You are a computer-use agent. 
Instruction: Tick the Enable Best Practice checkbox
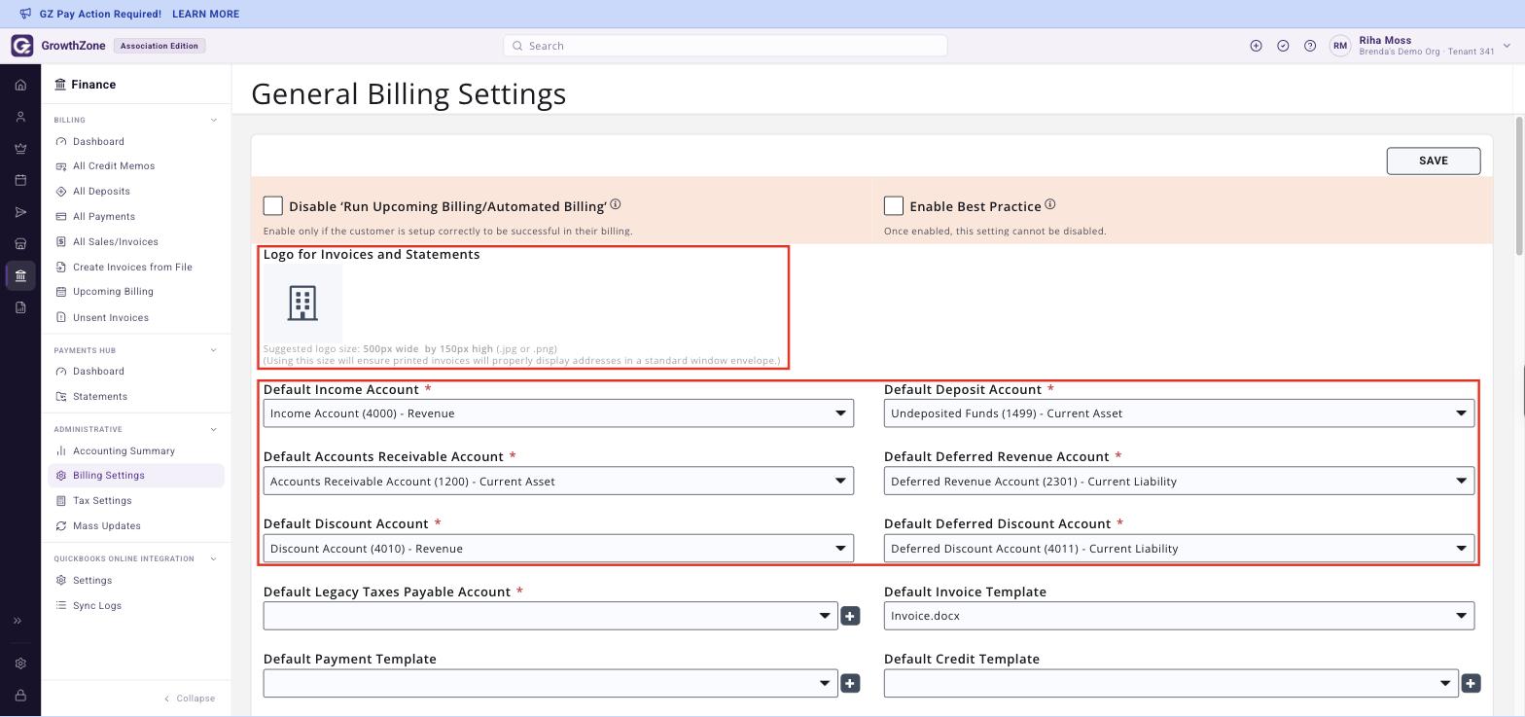pos(894,205)
